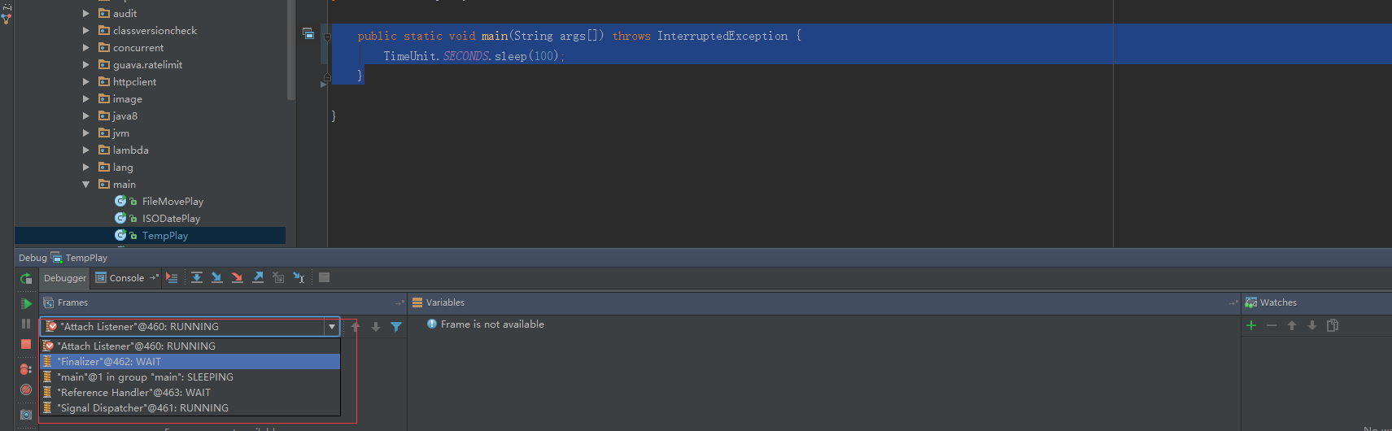
Task: Click the TimeUnit.SECONDS.sleep(100) code line
Action: coord(473,56)
